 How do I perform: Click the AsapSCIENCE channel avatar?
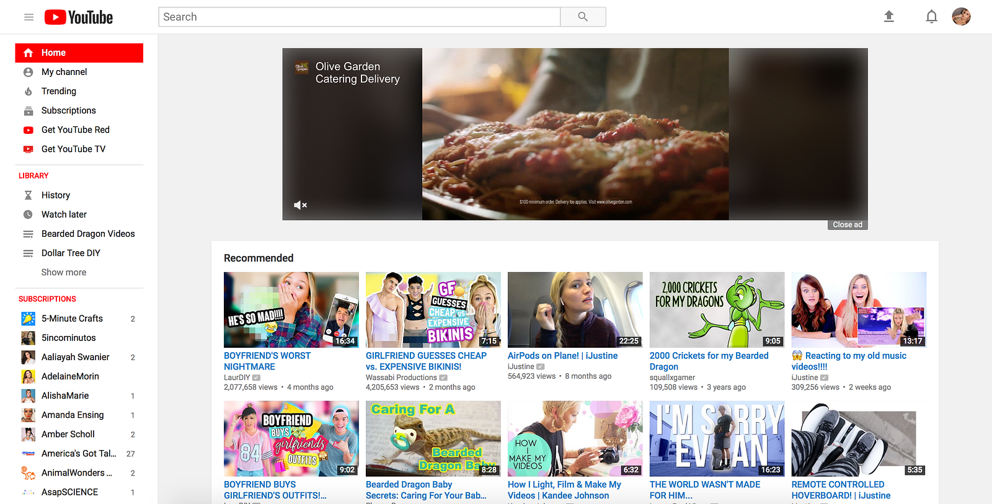28,492
